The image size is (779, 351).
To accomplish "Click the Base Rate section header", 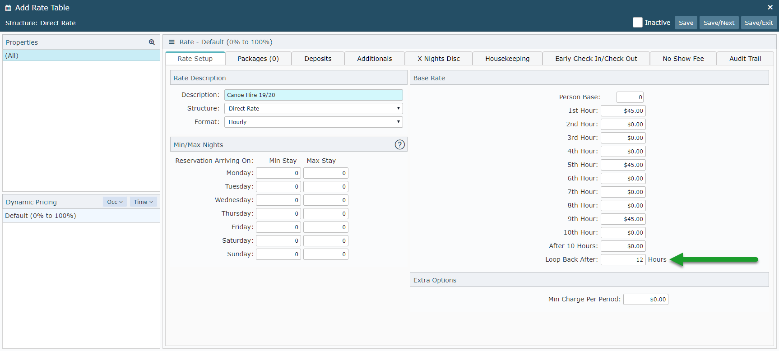I will [589, 78].
